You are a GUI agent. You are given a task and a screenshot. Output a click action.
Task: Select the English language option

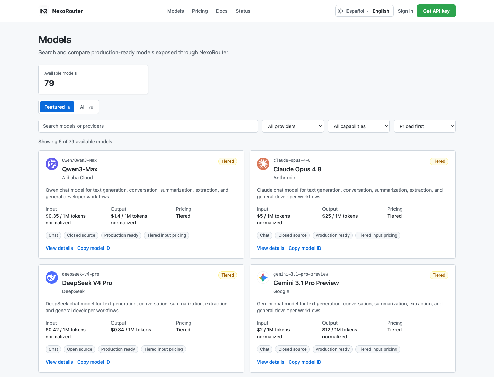[x=381, y=11]
